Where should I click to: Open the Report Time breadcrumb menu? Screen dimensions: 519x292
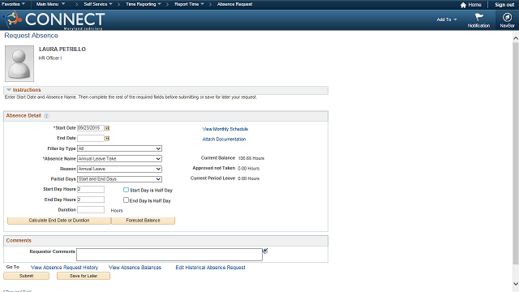(x=189, y=4)
